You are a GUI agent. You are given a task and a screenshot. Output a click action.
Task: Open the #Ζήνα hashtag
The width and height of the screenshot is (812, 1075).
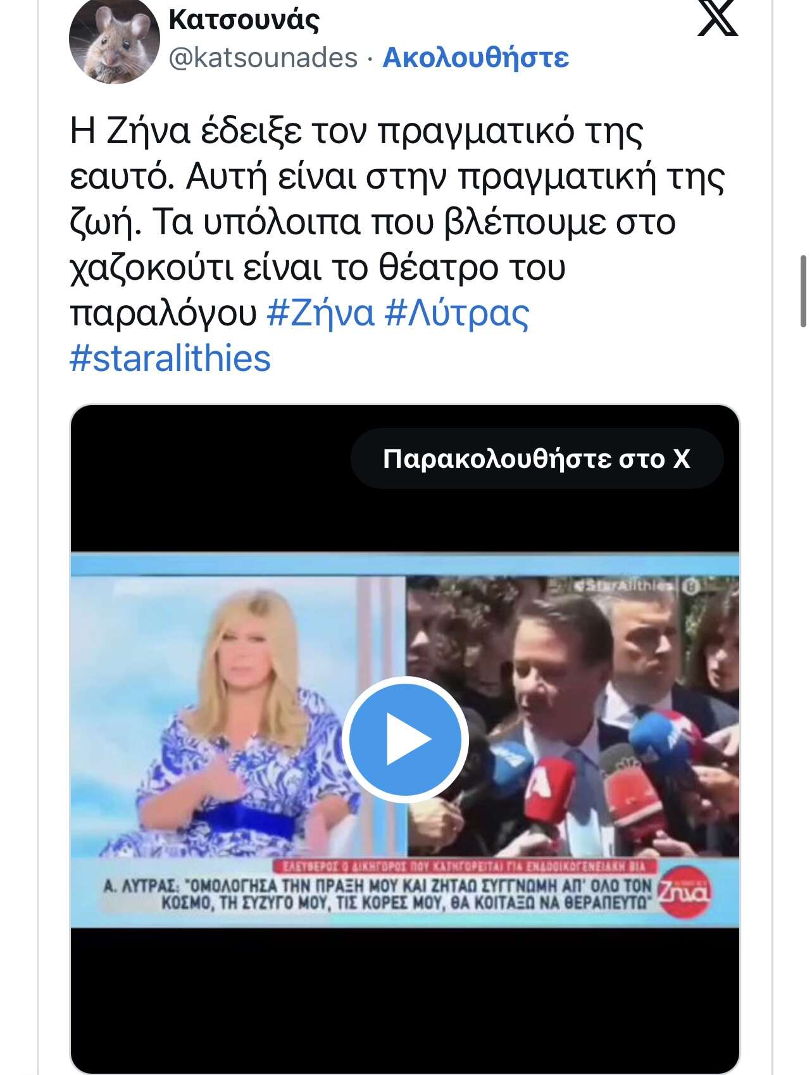tap(321, 313)
